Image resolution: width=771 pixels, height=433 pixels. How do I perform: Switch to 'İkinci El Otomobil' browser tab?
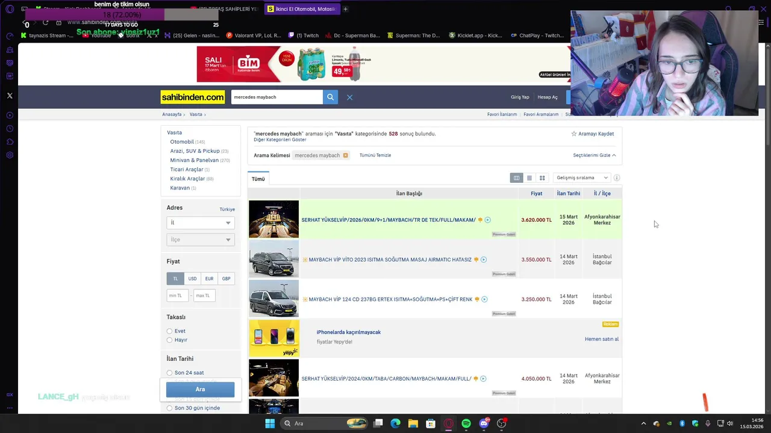tap(301, 9)
